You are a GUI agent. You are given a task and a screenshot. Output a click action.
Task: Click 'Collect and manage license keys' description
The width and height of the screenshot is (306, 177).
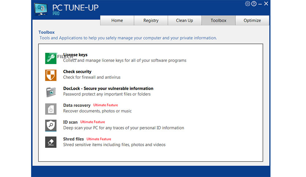125,60
